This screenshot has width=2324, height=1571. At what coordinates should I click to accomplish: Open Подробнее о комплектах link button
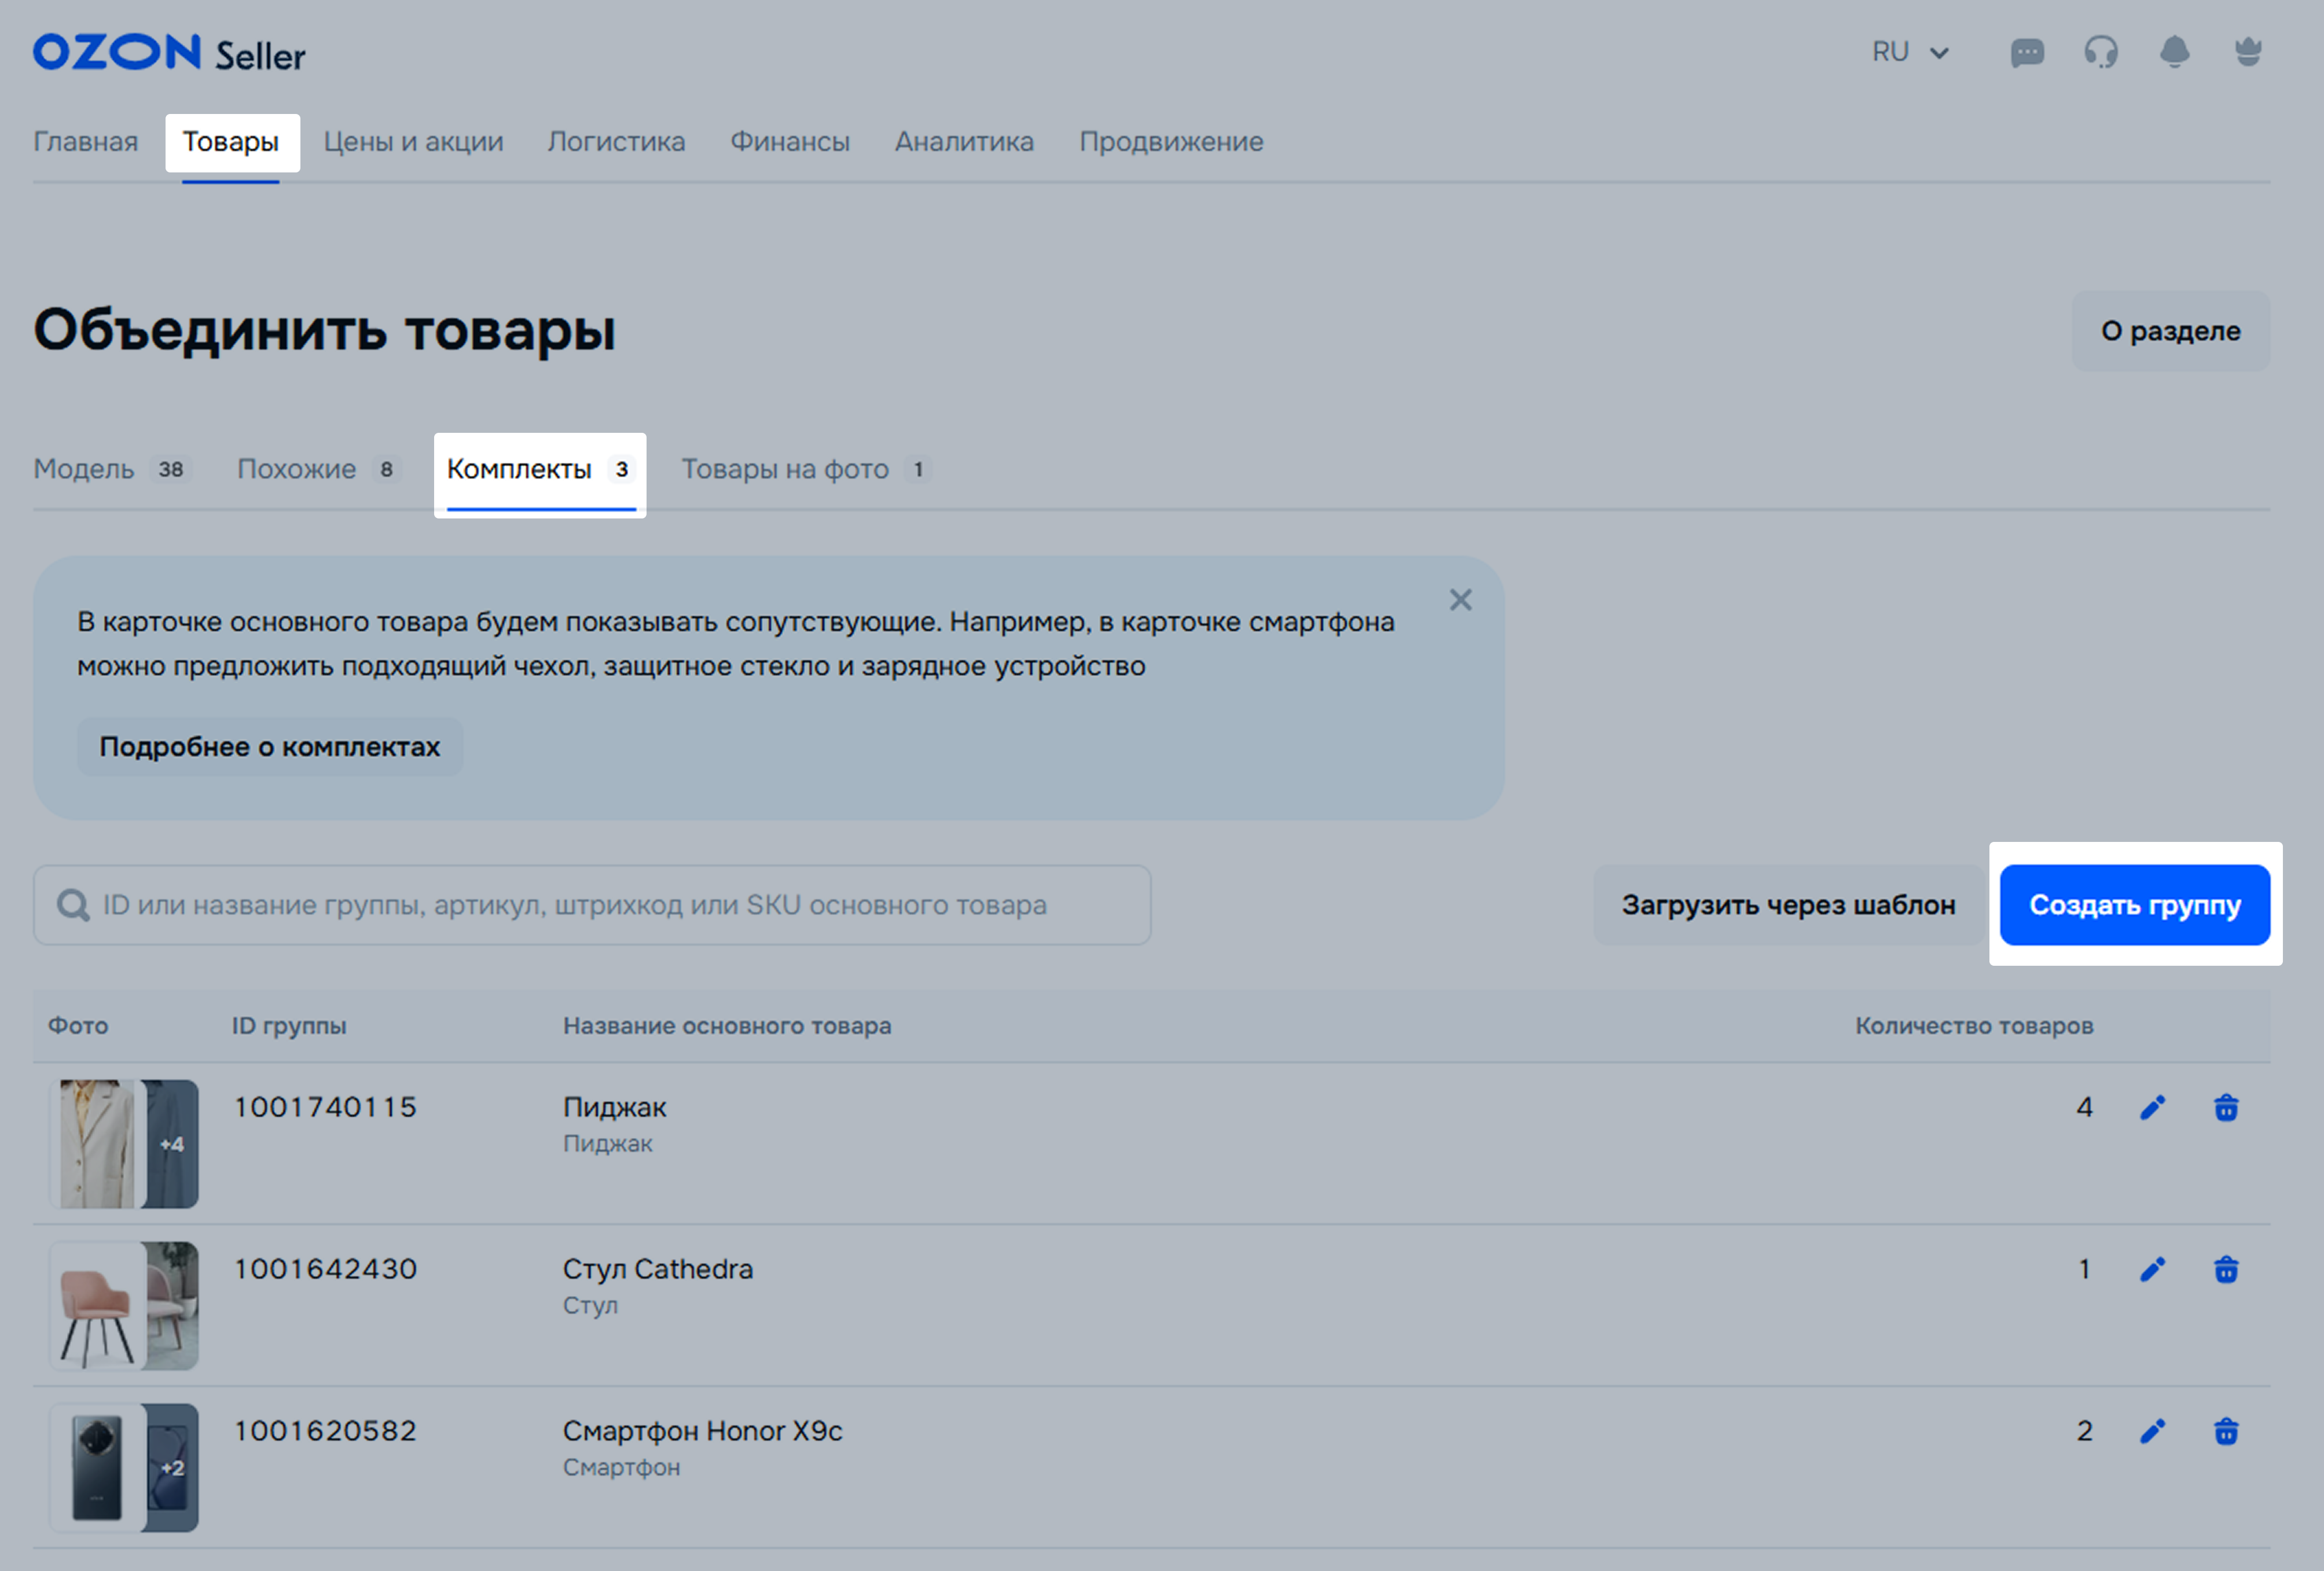pos(269,746)
